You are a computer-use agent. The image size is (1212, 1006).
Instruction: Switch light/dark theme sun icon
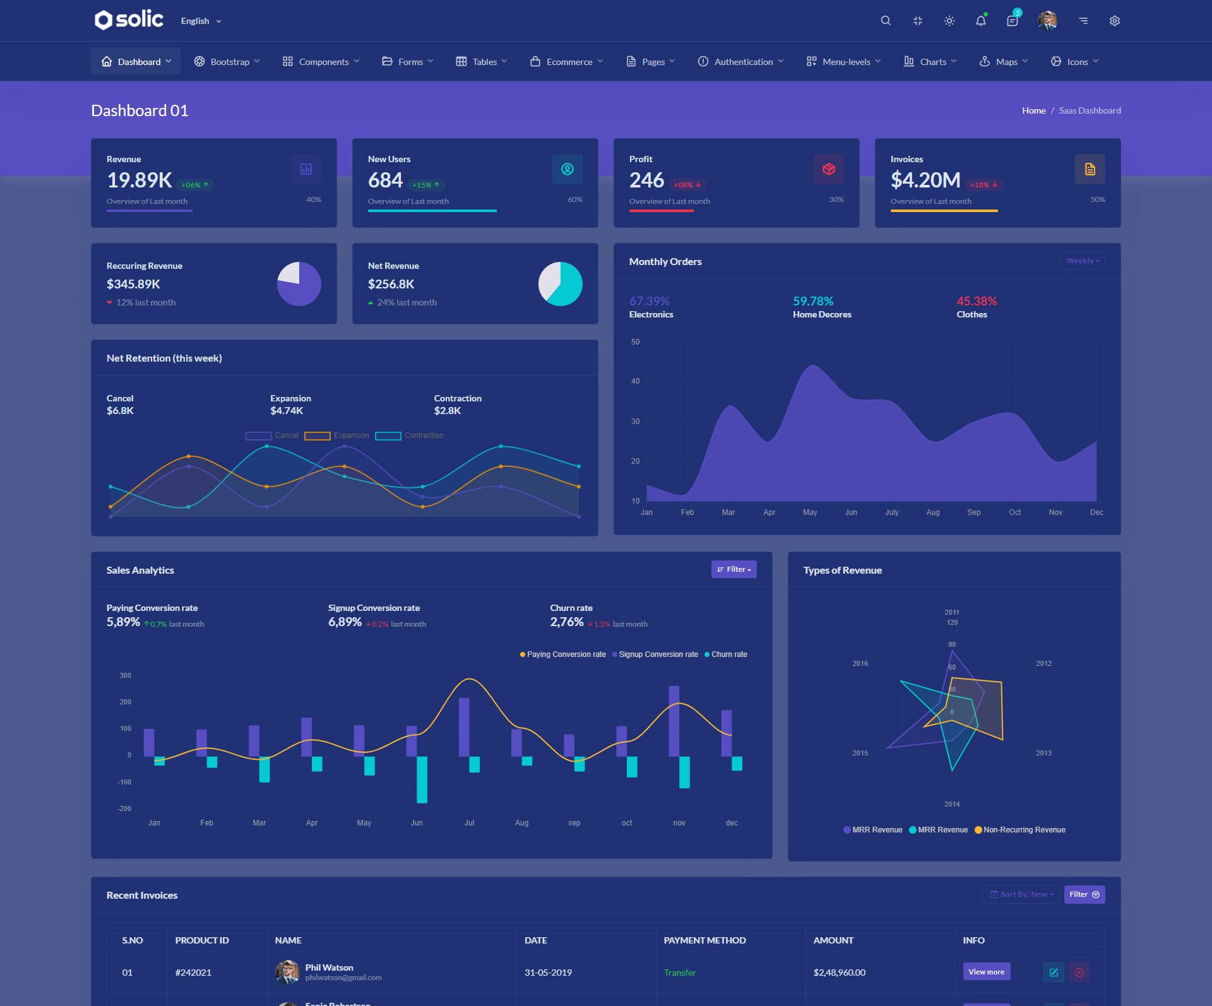pos(949,21)
